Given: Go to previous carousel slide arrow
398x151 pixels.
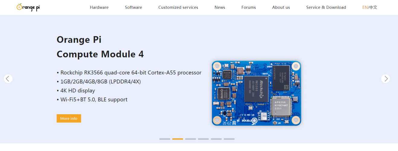Looking at the screenshot, I should [x=8, y=79].
